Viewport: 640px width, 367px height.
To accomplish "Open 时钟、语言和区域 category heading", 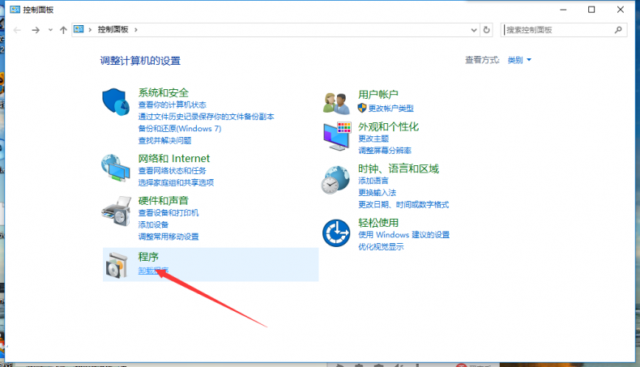I will coord(399,169).
